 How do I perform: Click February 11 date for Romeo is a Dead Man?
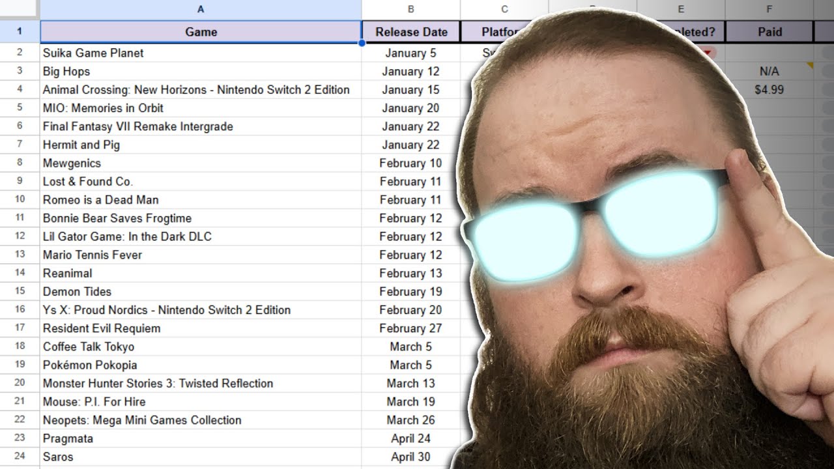tap(411, 199)
